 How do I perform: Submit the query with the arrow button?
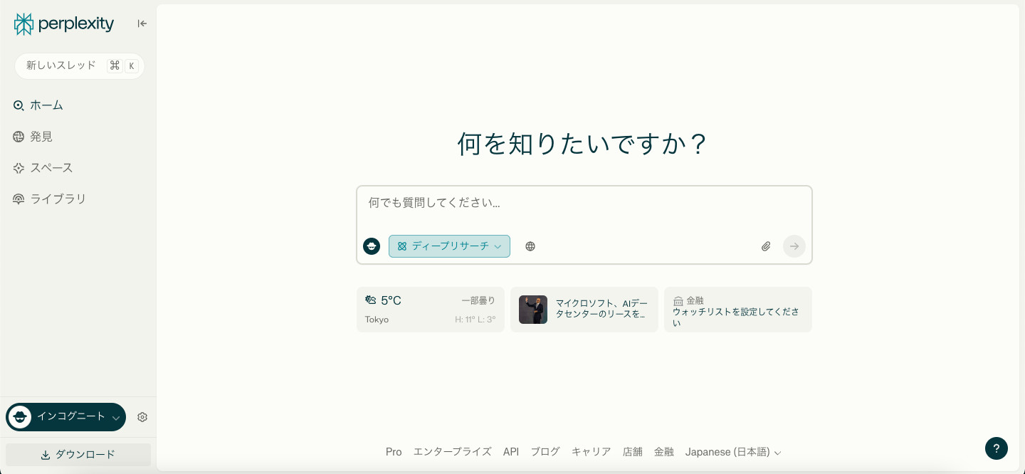click(794, 246)
